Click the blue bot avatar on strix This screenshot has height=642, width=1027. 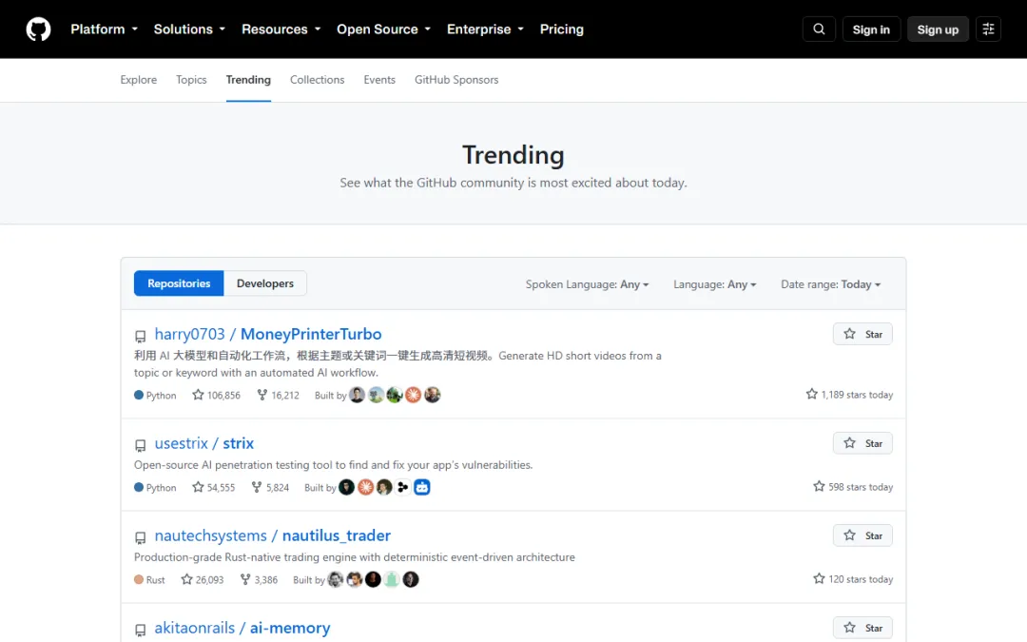coord(422,487)
